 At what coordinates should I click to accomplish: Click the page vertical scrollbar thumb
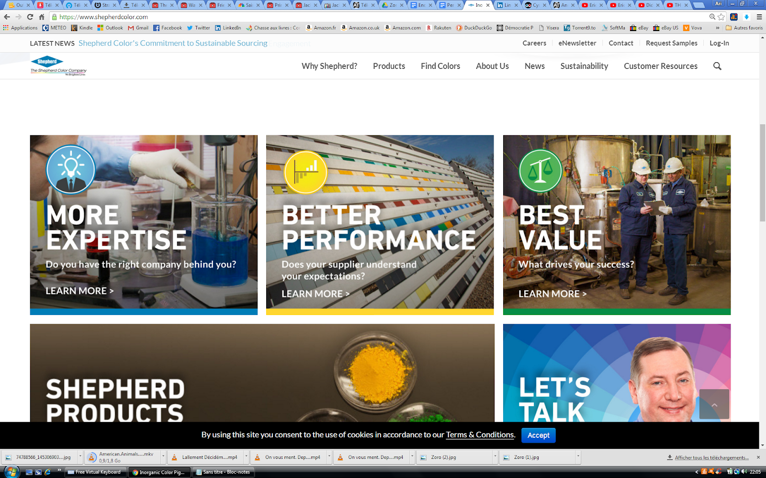pyautogui.click(x=762, y=173)
